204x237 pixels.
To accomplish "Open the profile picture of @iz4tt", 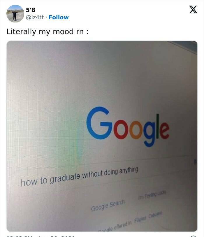I will coord(15,14).
